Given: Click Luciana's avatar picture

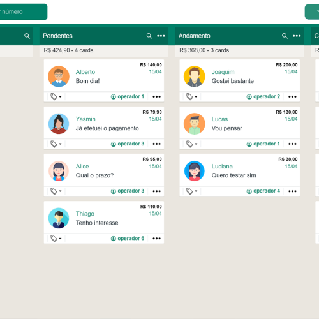Looking at the screenshot, I should tap(195, 171).
